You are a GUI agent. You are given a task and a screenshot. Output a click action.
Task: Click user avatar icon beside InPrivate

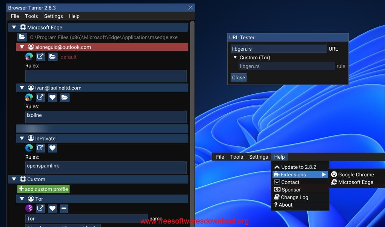point(31,138)
